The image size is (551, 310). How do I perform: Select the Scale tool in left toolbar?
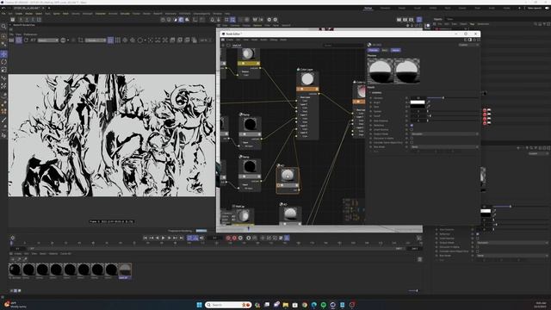[x=3, y=70]
